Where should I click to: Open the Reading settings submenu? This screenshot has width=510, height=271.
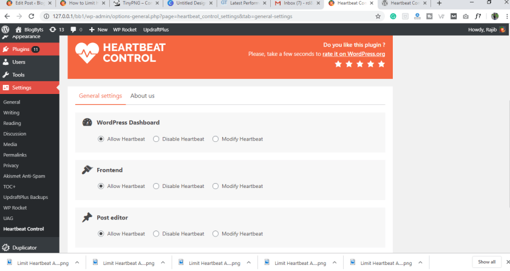12,123
